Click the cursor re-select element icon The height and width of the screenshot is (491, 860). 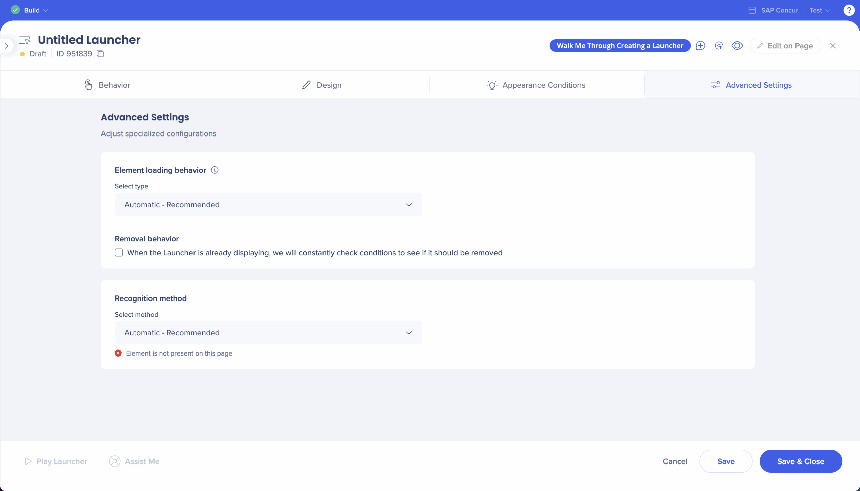[x=719, y=46]
